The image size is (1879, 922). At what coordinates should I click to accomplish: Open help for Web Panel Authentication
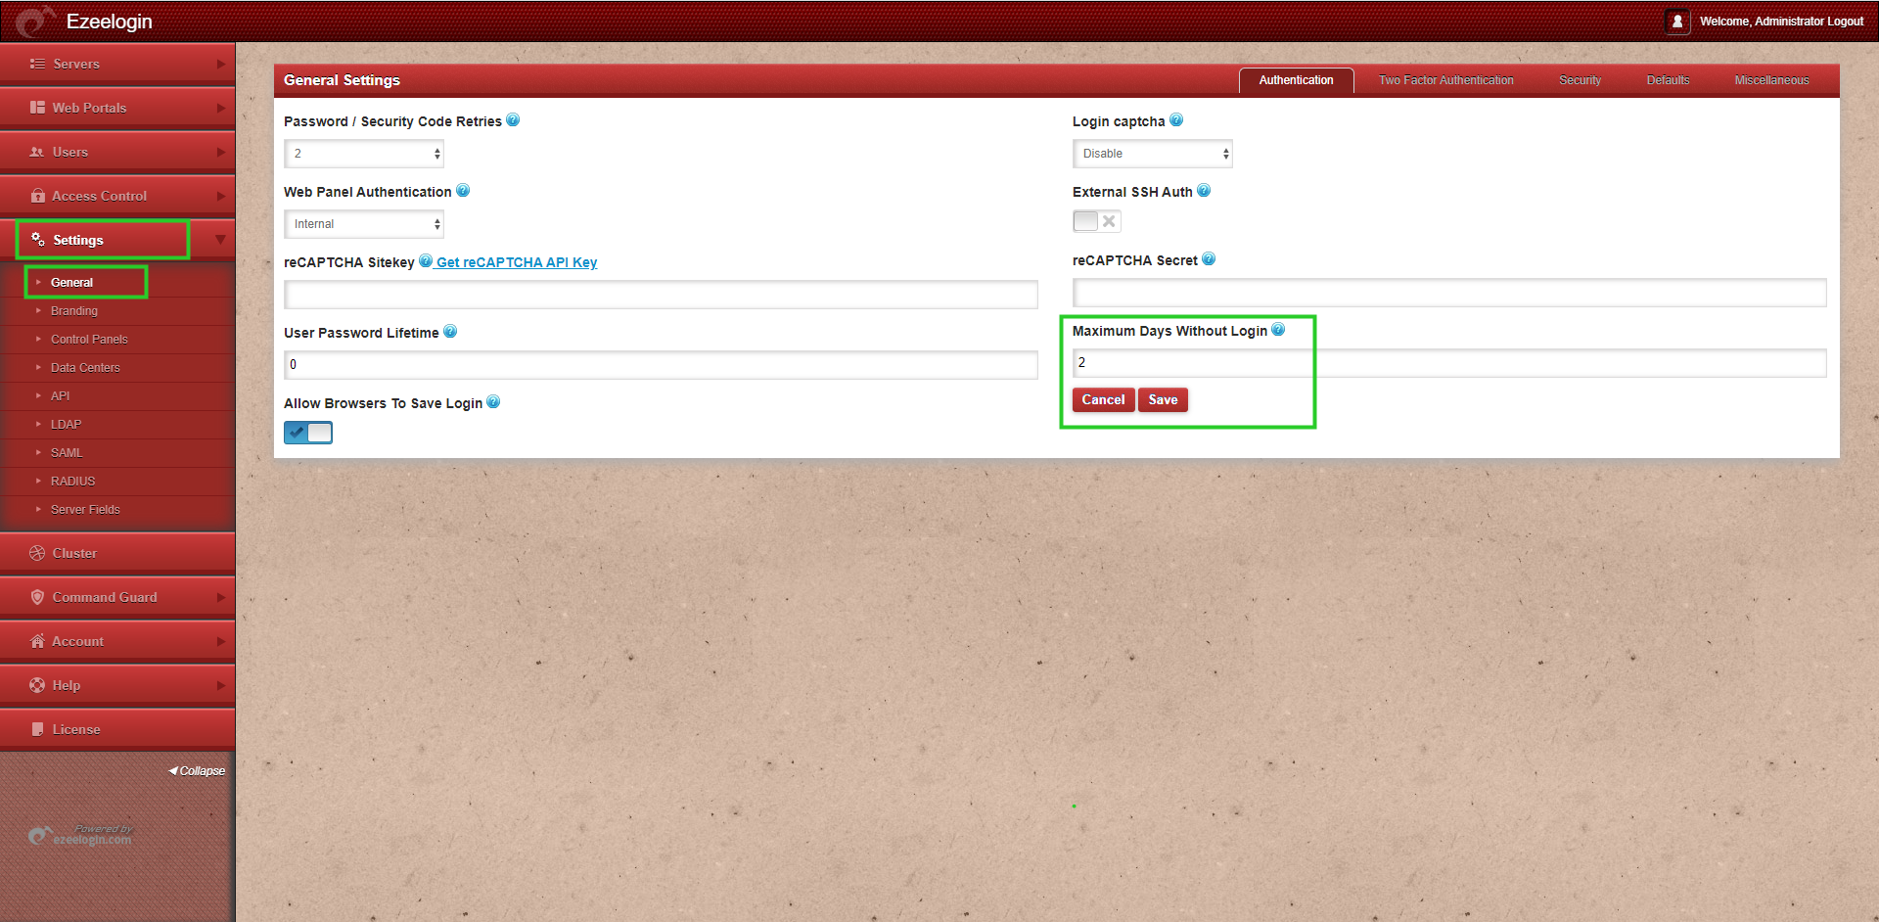click(463, 191)
